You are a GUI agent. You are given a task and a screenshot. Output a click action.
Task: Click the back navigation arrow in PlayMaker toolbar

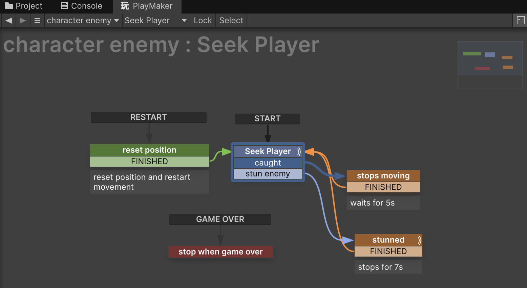click(x=8, y=20)
